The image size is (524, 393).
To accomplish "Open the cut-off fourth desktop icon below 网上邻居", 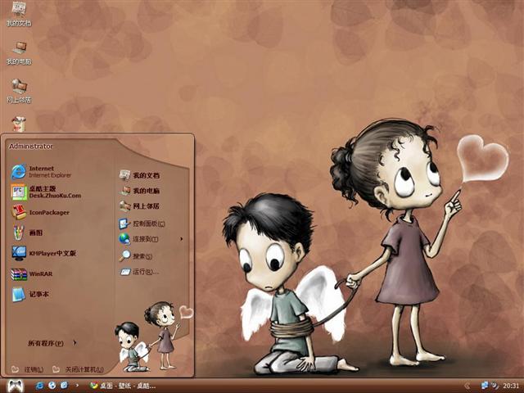I will coord(19,124).
